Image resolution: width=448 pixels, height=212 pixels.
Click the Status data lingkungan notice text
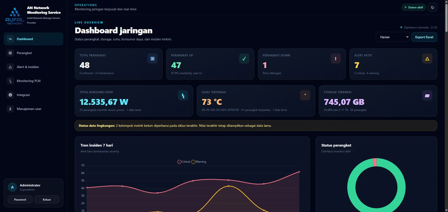tap(175, 126)
